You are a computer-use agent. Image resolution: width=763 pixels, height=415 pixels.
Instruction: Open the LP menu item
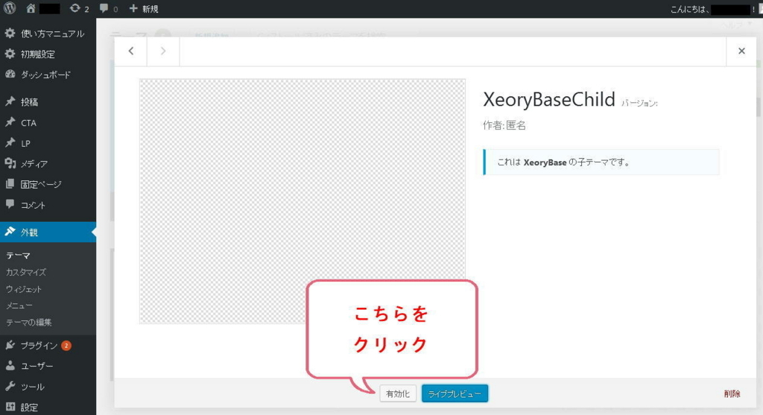(x=48, y=143)
